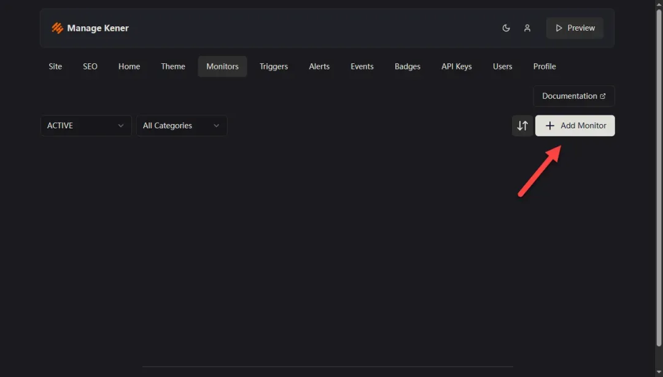Click the page vertical scrollbar
The height and width of the screenshot is (377, 663).
[659, 177]
